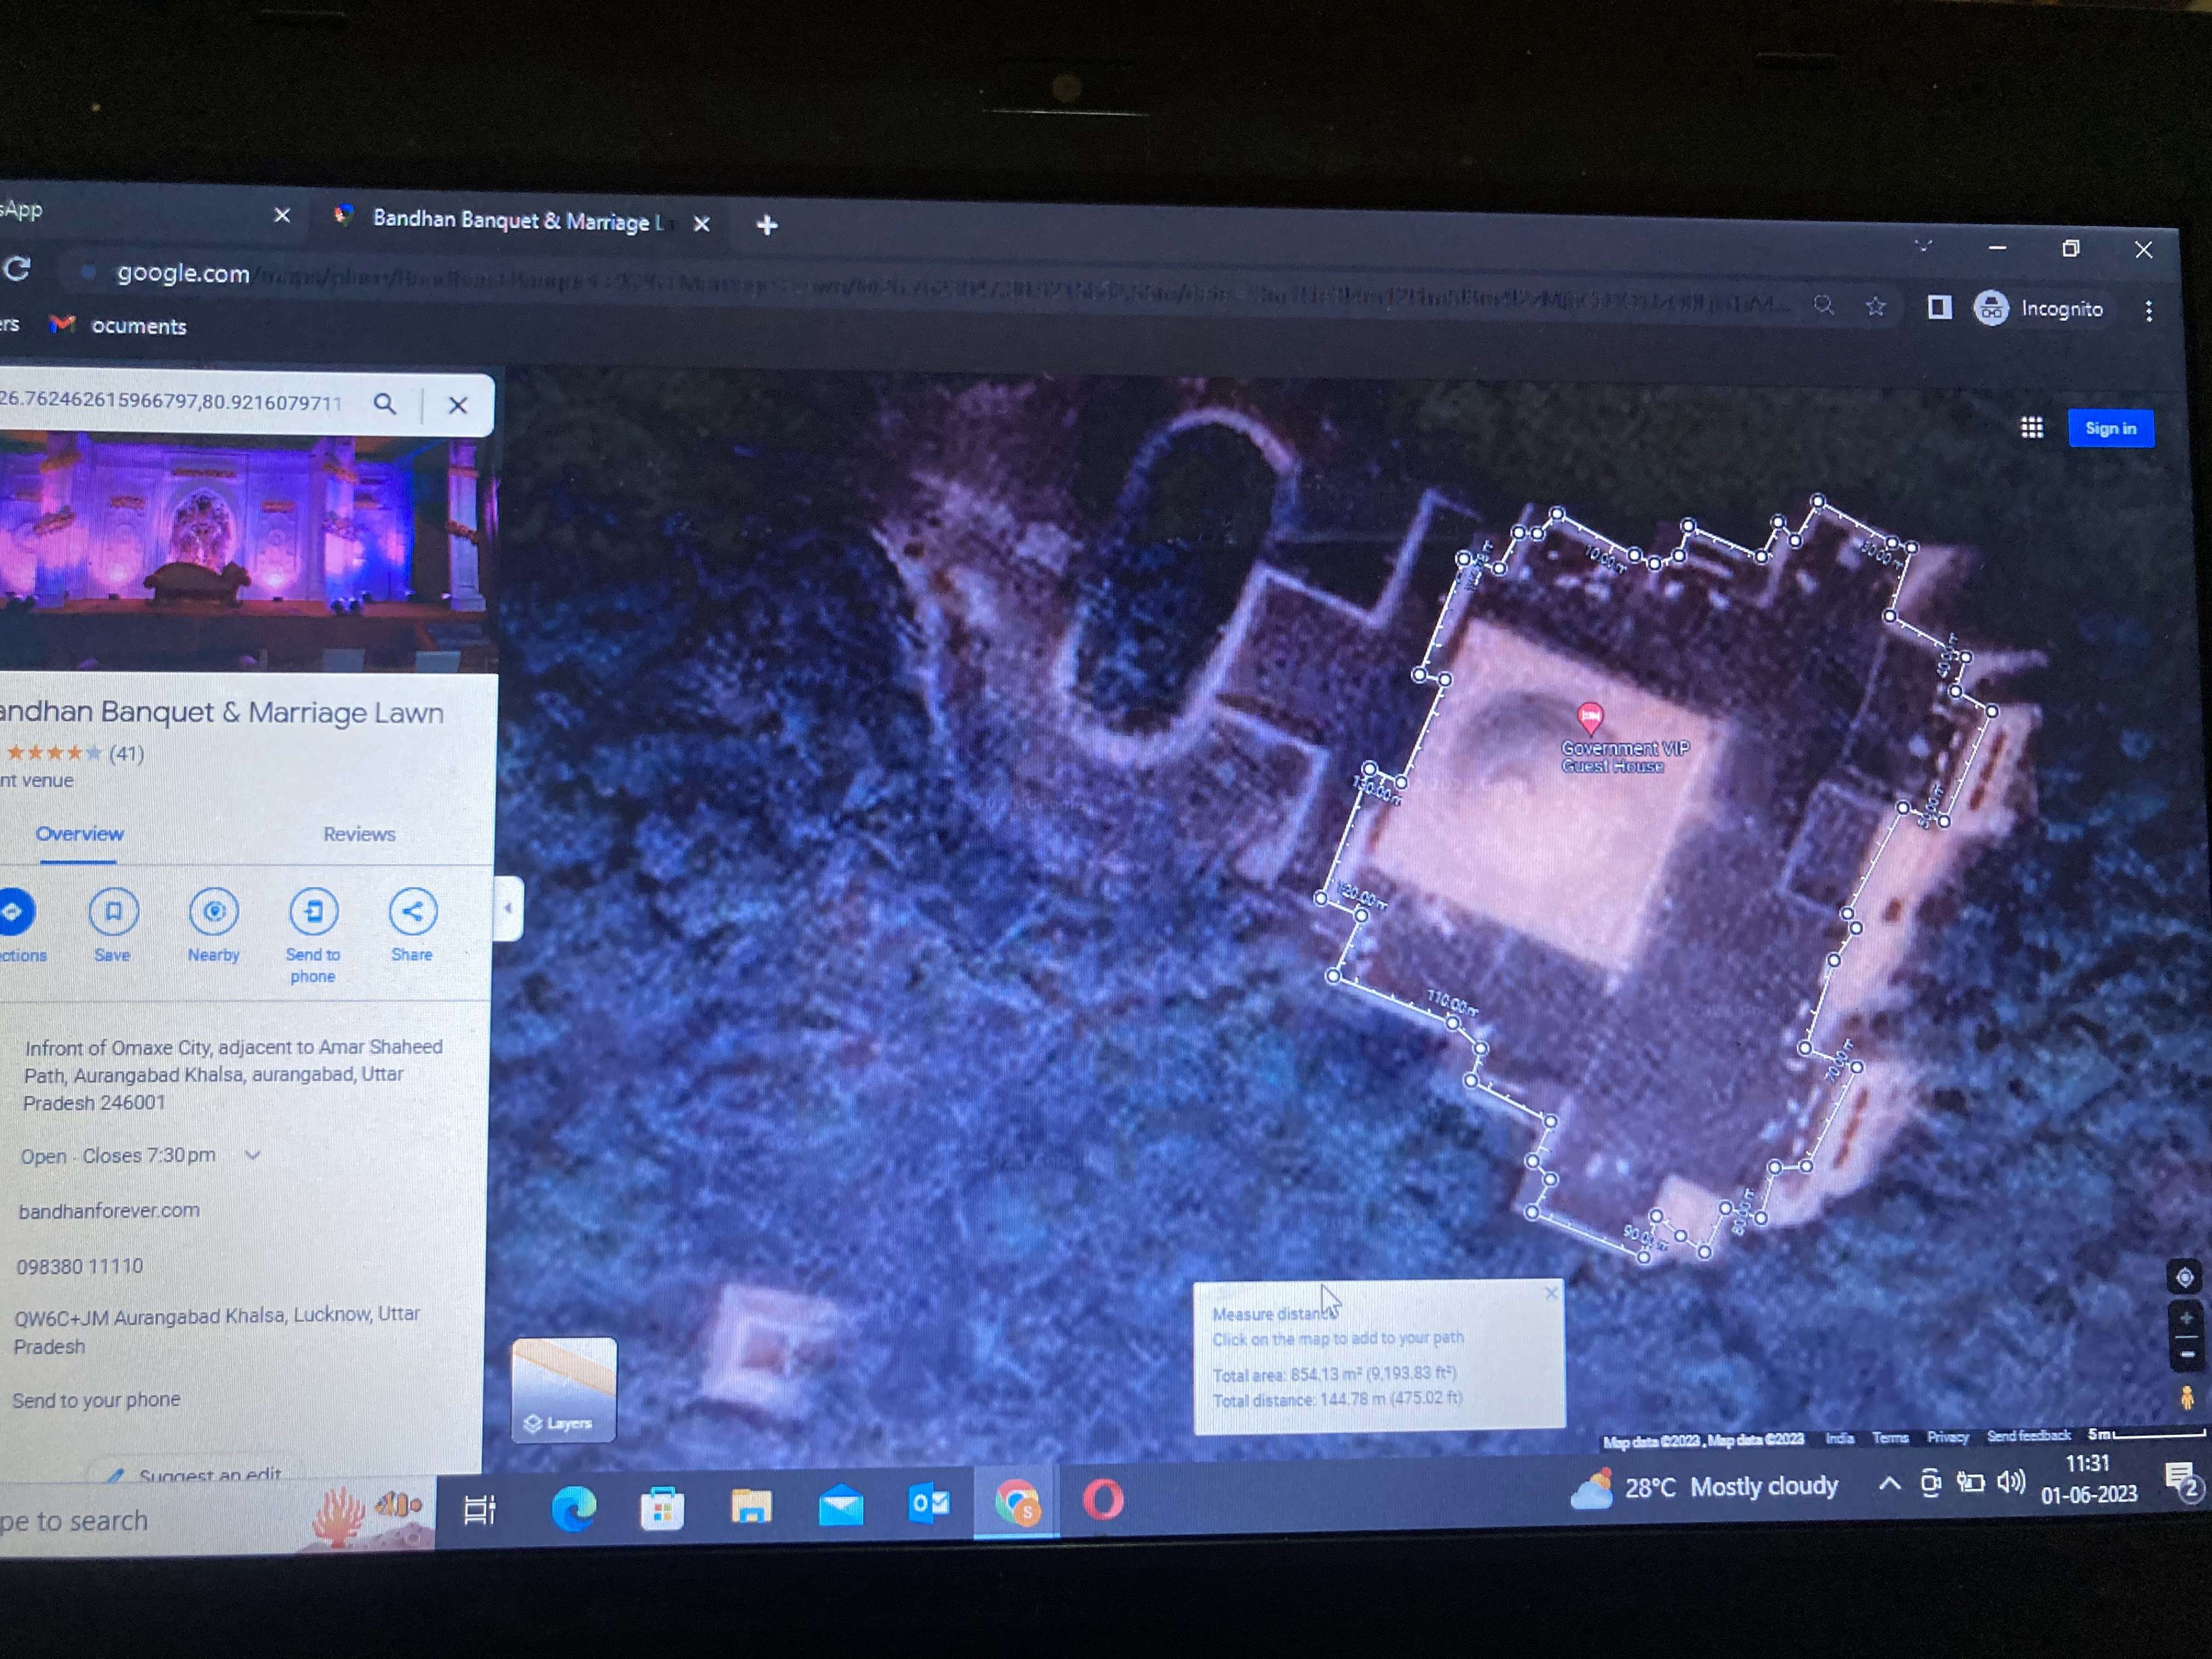Save this place with Save icon
This screenshot has width=2212, height=1659.
pyautogui.click(x=113, y=911)
